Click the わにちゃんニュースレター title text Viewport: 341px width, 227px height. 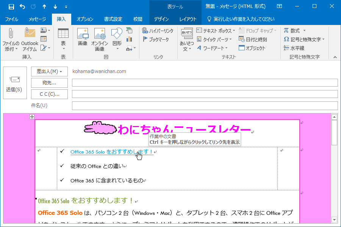click(184, 130)
